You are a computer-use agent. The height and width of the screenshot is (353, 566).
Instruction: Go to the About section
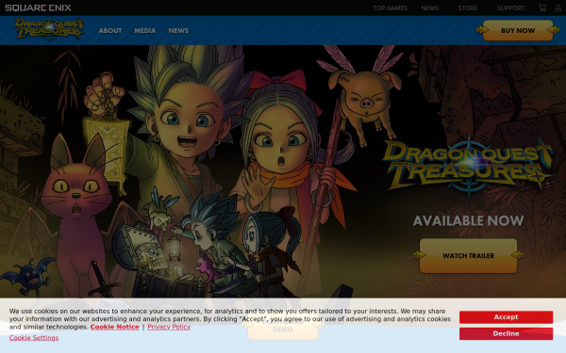[110, 31]
